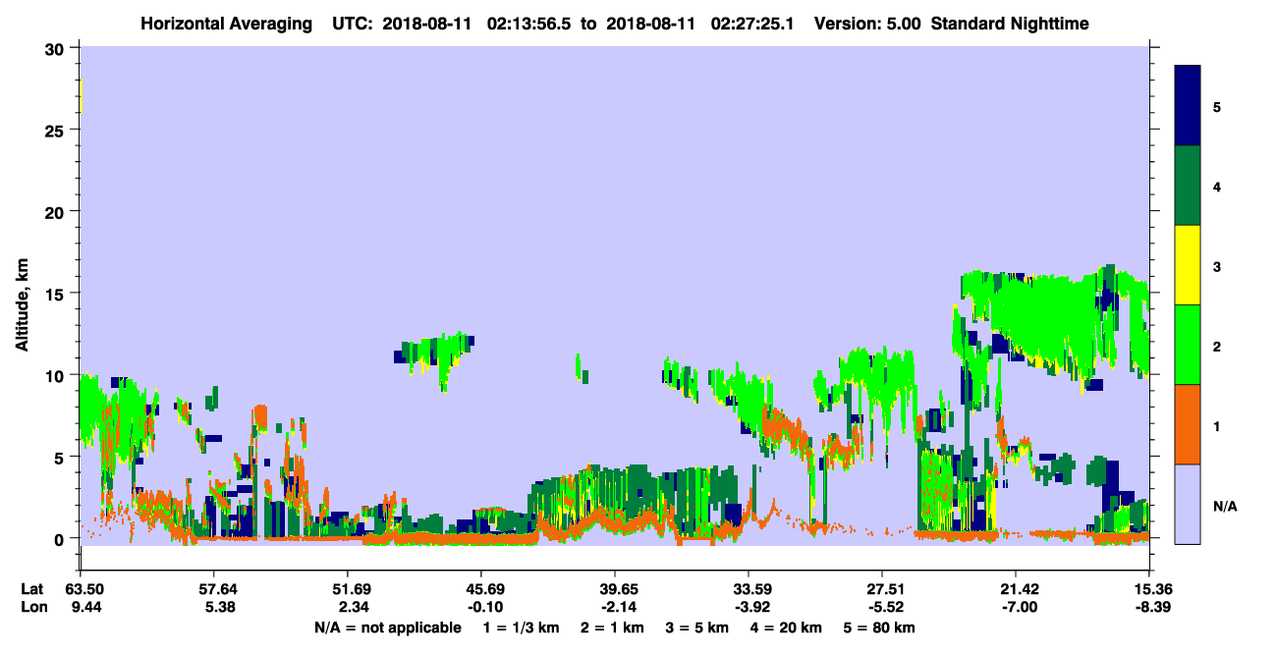Select the yellow swatch labeled 3
Screen dimensions: 1277x655
pos(1188,265)
